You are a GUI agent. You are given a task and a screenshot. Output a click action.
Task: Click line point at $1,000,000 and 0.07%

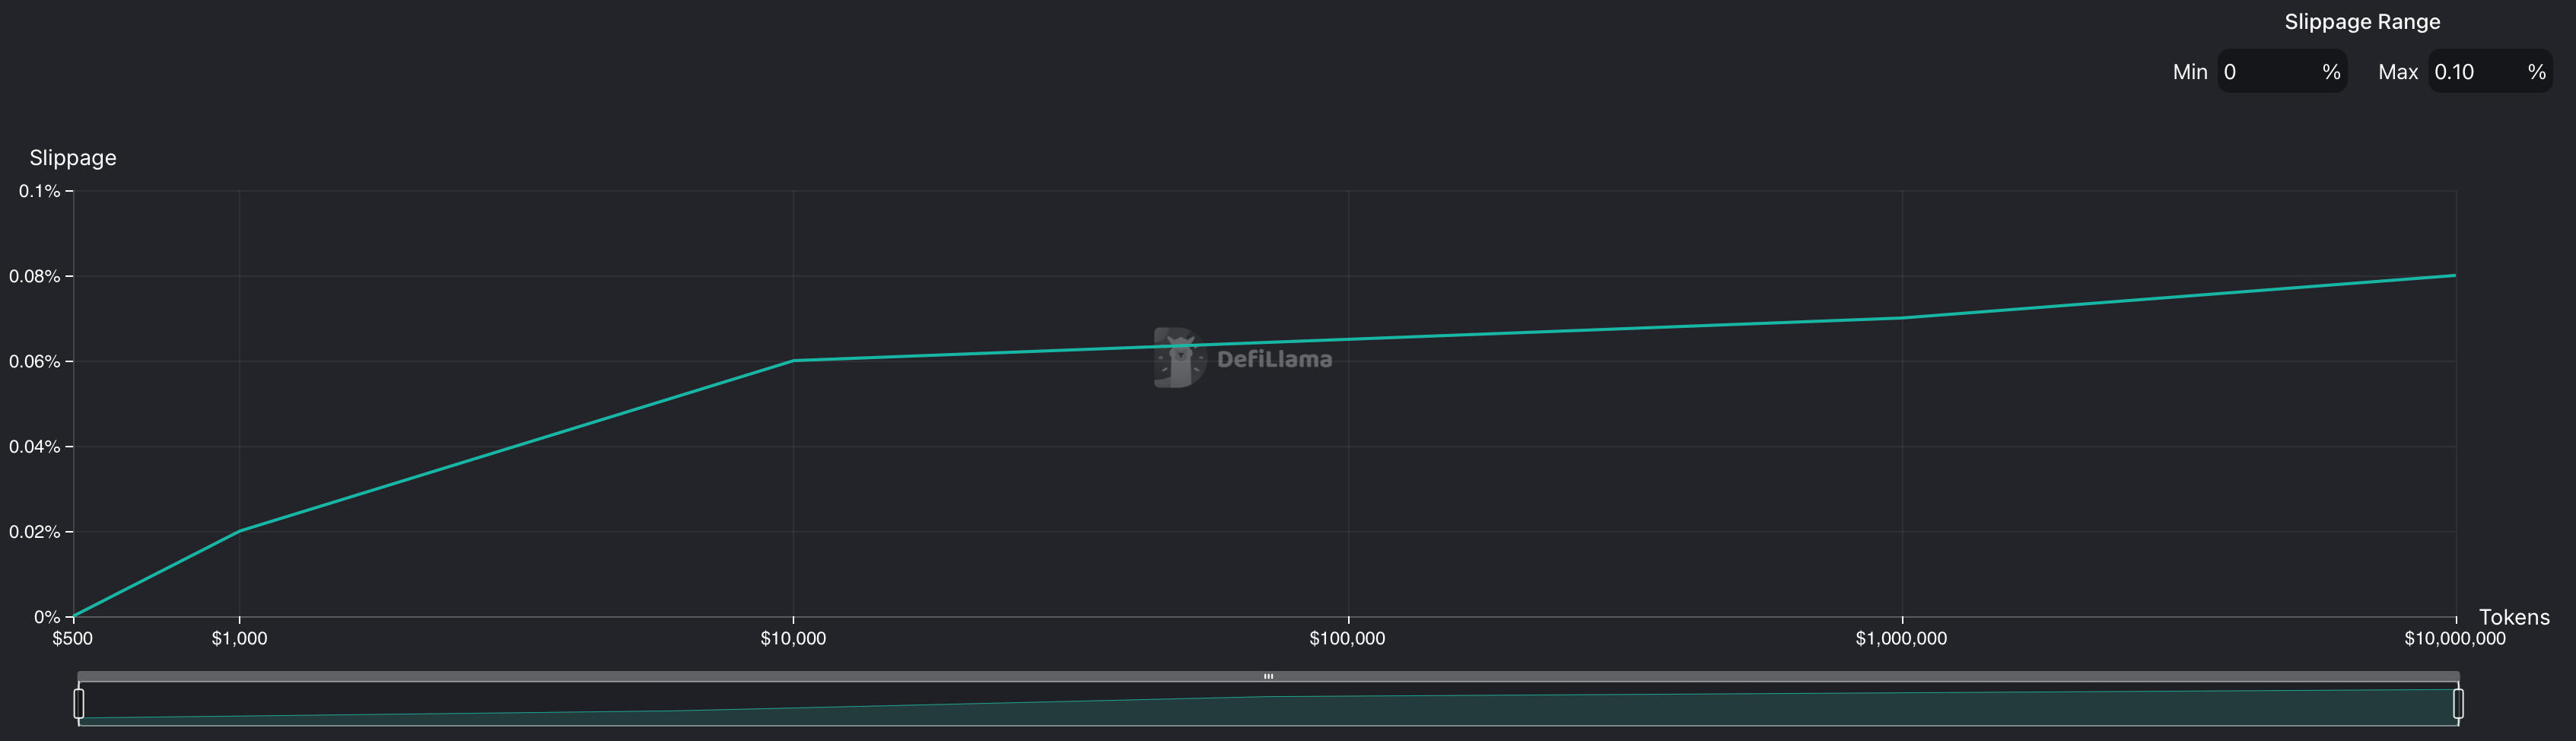[x=1901, y=318]
